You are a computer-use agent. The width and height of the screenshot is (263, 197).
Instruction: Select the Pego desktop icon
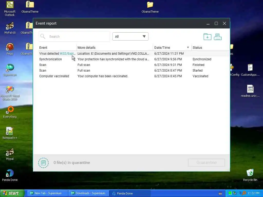pyautogui.click(x=10, y=49)
